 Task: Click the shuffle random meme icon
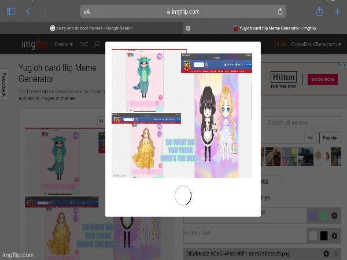84,44
